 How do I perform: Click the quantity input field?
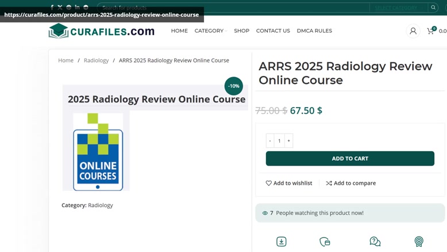pyautogui.click(x=279, y=141)
